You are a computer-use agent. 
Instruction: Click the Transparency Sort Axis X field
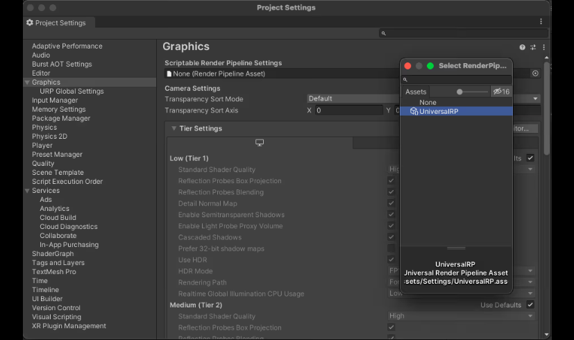[349, 110]
